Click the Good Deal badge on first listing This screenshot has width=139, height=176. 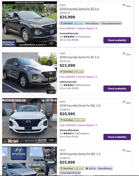point(71,23)
